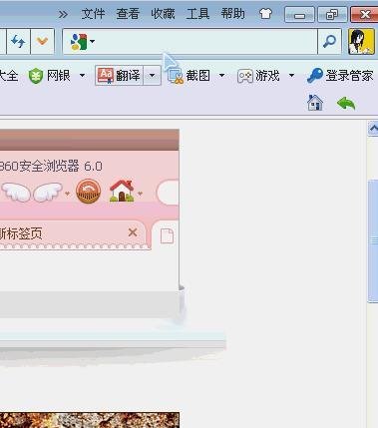The image size is (378, 428).
Task: Click the user avatar picture
Action: click(x=361, y=42)
